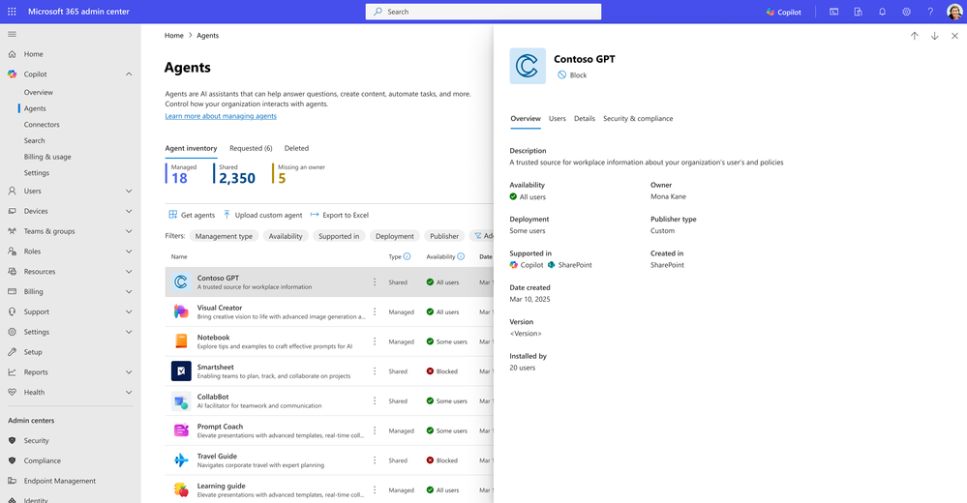This screenshot has width=967, height=503.
Task: Expand the Roles section chevron
Action: click(129, 251)
